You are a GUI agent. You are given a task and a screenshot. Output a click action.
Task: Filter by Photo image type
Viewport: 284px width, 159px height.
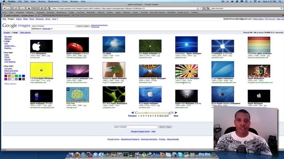tap(7, 57)
